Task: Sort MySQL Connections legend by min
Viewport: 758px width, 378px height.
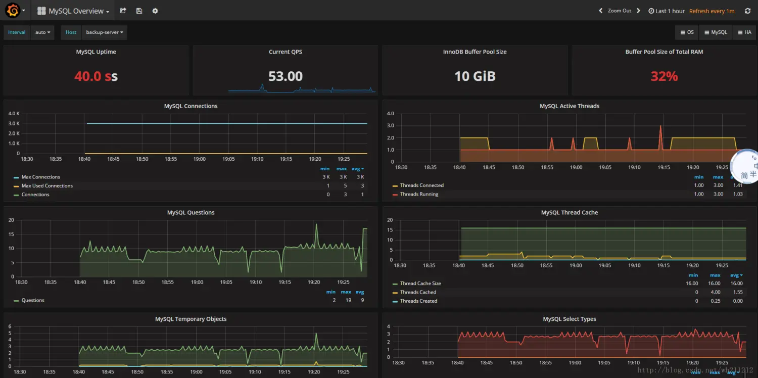Action: pos(325,169)
